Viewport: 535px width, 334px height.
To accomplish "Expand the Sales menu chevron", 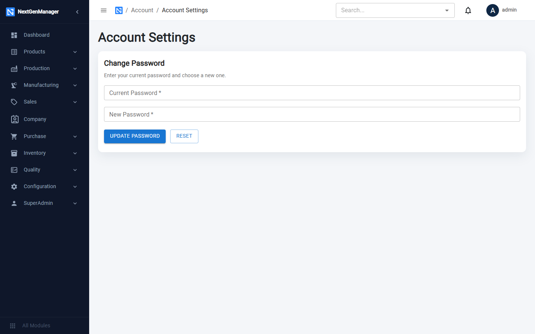I will (x=75, y=102).
